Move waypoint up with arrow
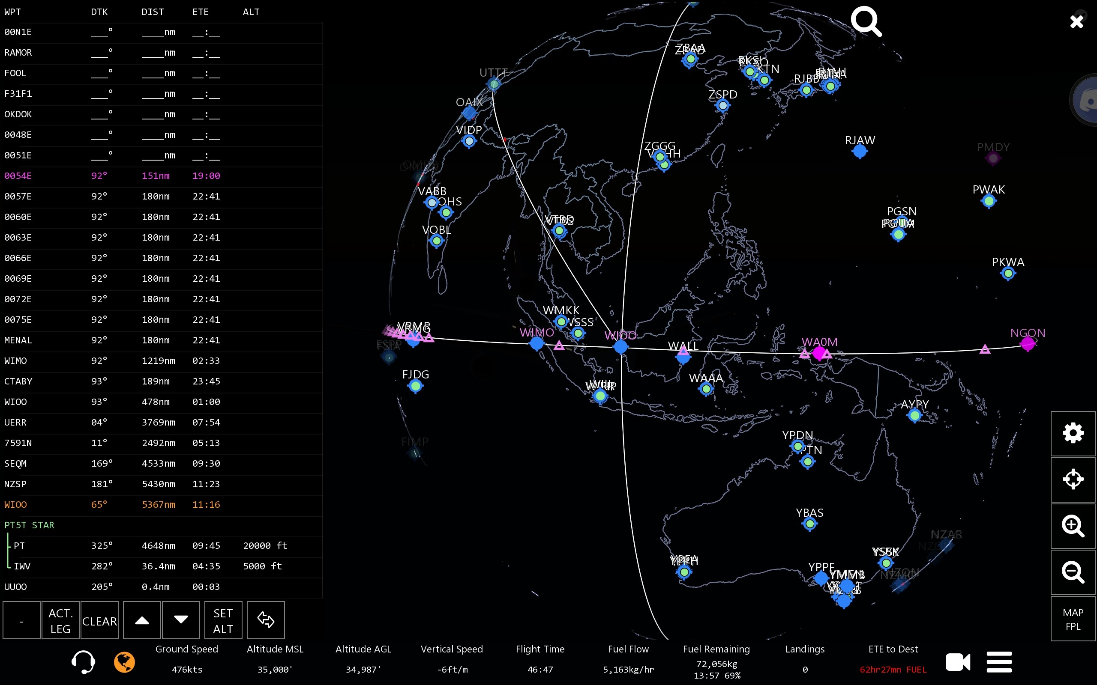Image resolution: width=1097 pixels, height=685 pixels. pos(142,621)
